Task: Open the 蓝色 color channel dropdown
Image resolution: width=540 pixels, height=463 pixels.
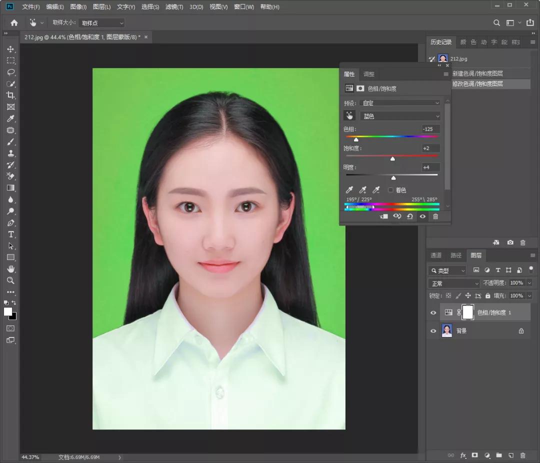Action: click(400, 116)
